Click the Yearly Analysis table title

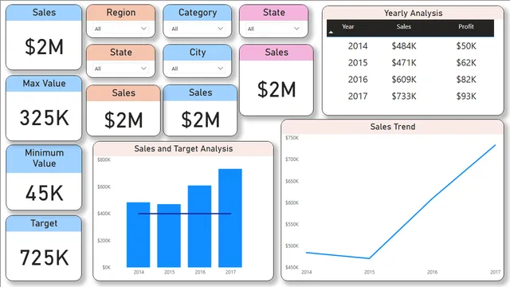point(413,13)
